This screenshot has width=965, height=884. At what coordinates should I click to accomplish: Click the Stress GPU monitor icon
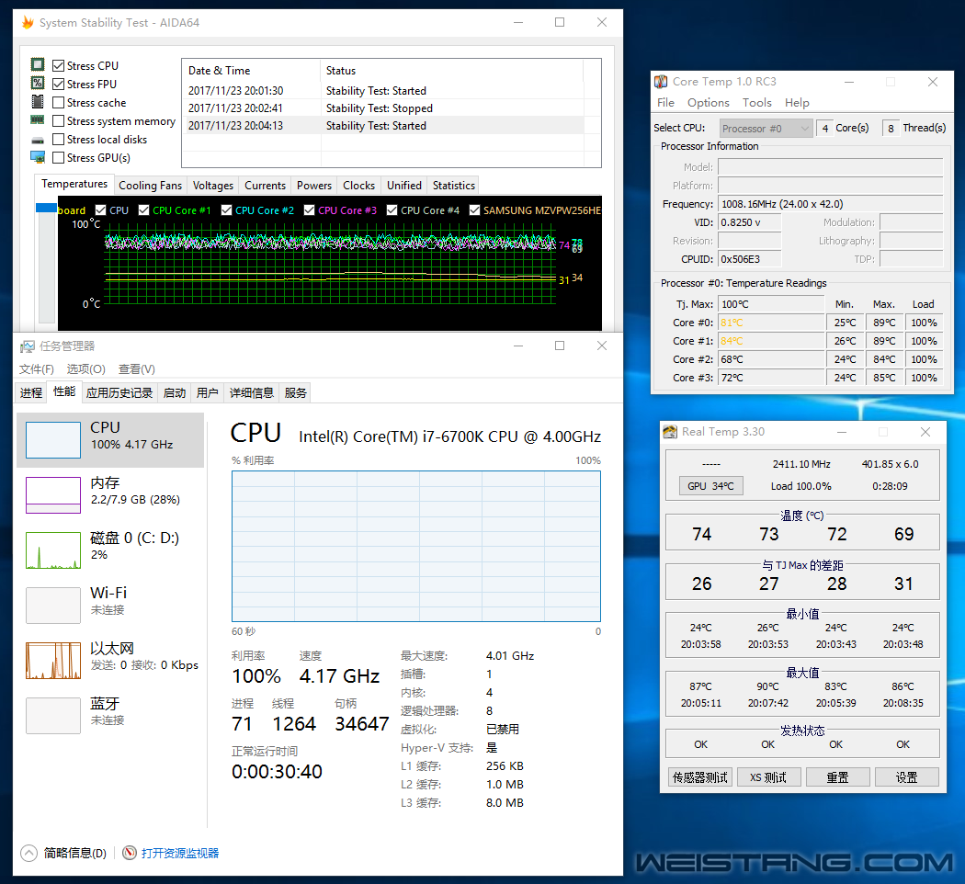click(x=38, y=157)
